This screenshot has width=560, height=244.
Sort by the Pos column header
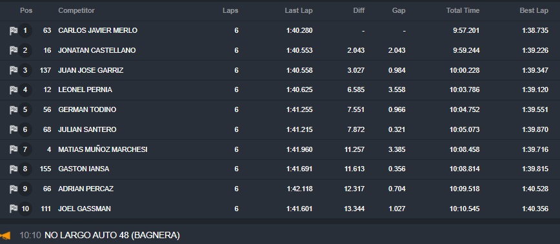[x=26, y=11]
